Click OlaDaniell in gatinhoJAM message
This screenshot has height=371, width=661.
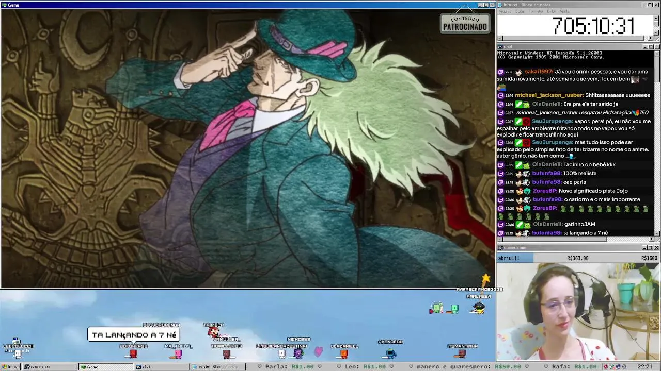547,224
